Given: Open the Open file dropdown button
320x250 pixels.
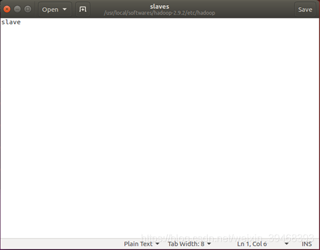Looking at the screenshot, I should [54, 10].
